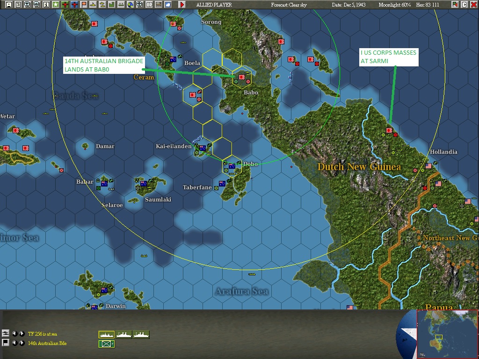
Task: Click the '14th Australian Bde' label
Action: [47, 343]
